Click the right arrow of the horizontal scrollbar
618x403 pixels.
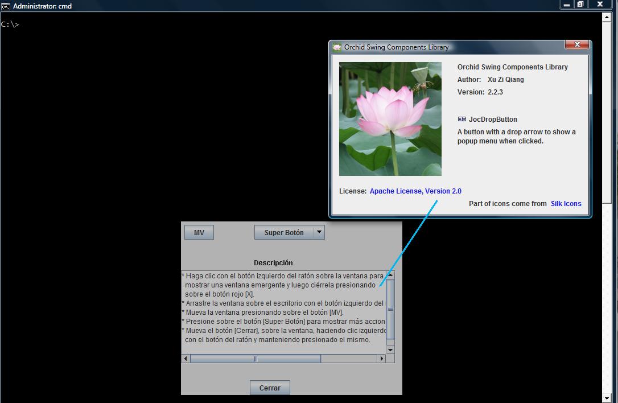[x=382, y=358]
